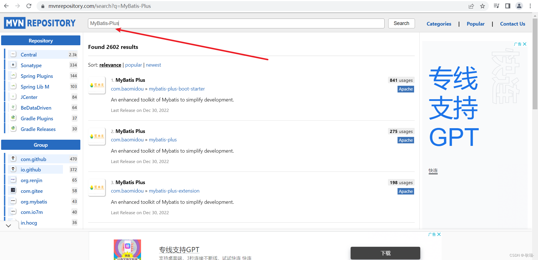Click the JCenter repository icon

click(13, 97)
